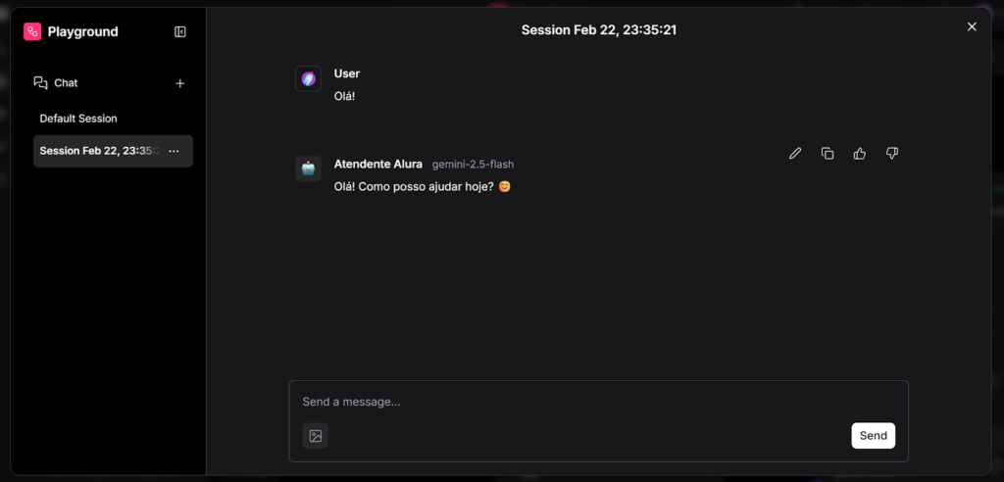Viewport: 1004px width, 482px height.
Task: Click the Playground logo icon
Action: pos(32,31)
